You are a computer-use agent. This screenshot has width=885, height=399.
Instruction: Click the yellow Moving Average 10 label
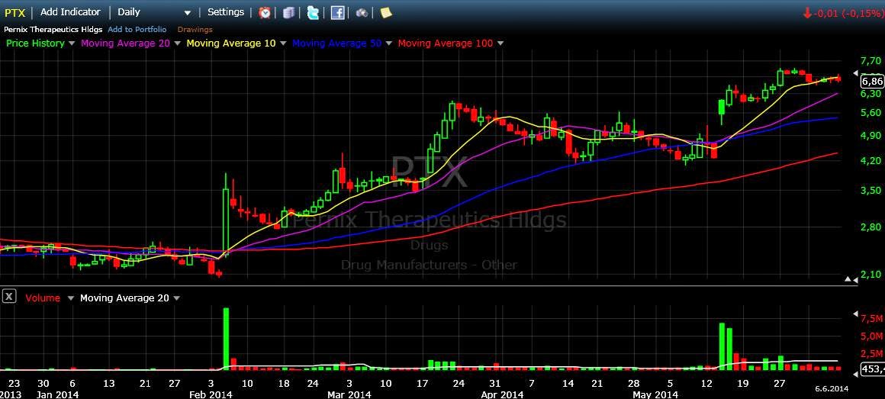tap(231, 43)
